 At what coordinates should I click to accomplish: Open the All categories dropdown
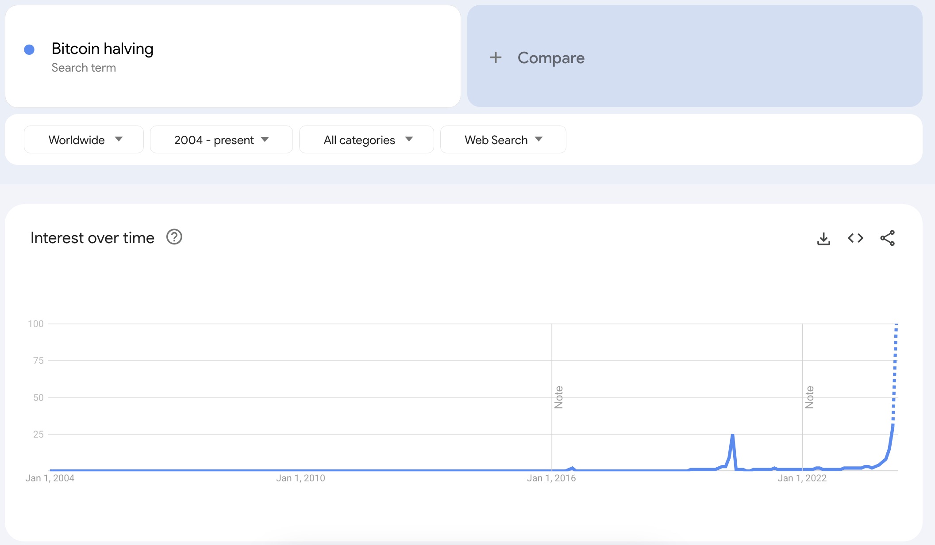tap(366, 140)
